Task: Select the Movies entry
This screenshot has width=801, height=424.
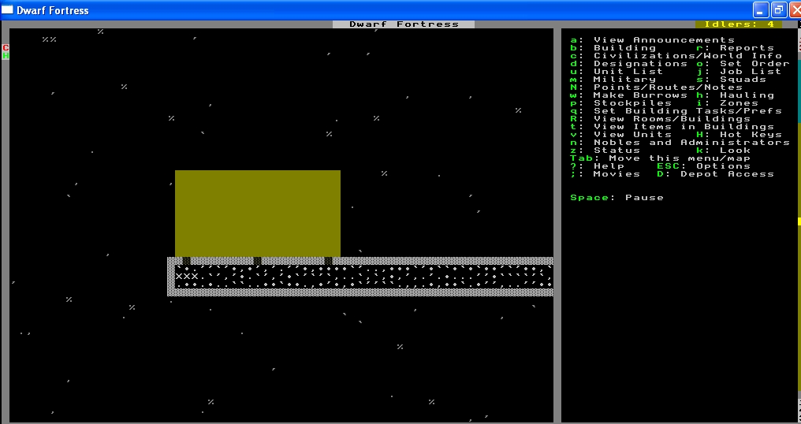Action: (605, 174)
